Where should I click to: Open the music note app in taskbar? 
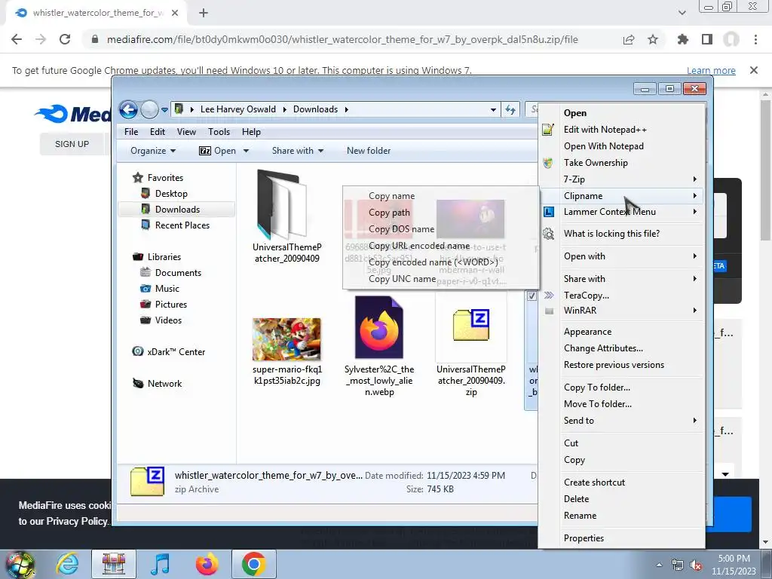[160, 564]
